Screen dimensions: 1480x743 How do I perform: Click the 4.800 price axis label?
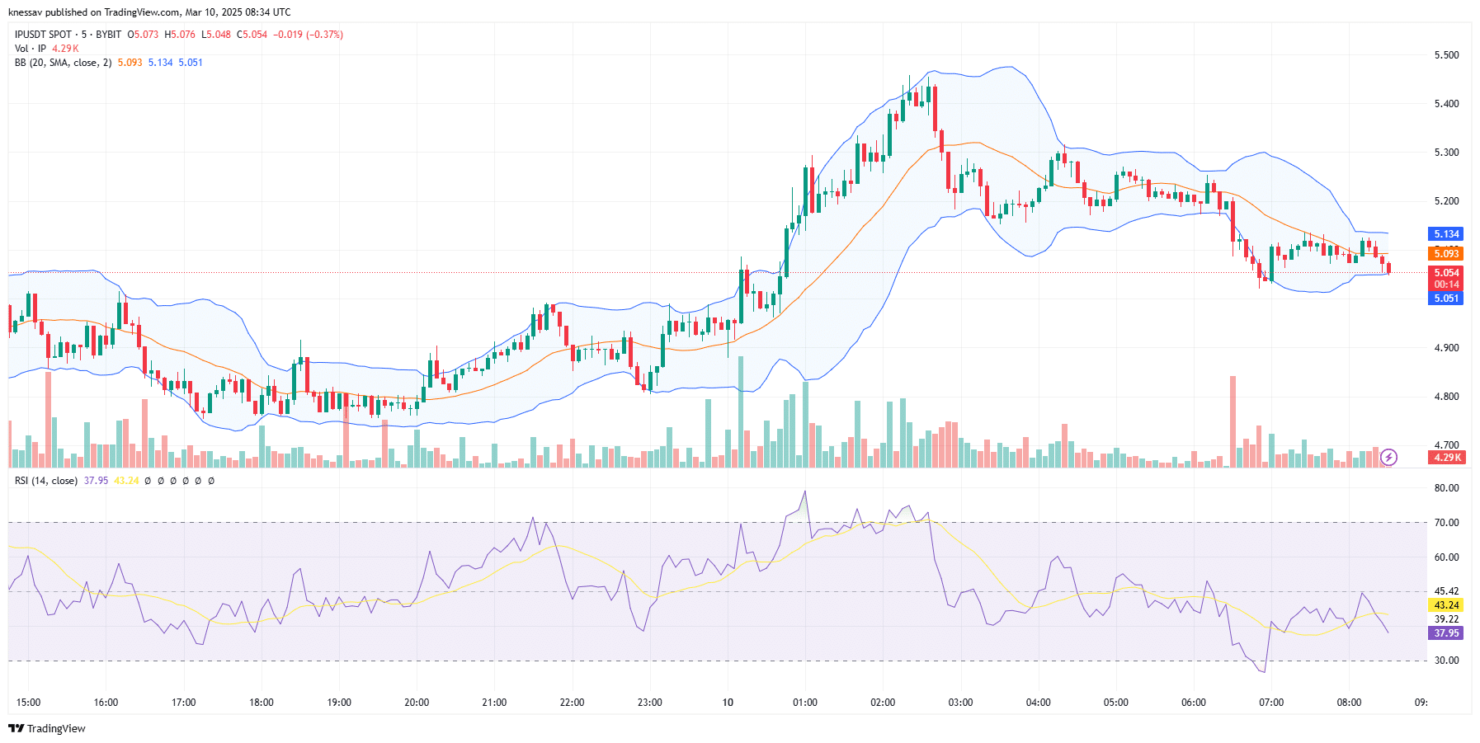[1446, 397]
